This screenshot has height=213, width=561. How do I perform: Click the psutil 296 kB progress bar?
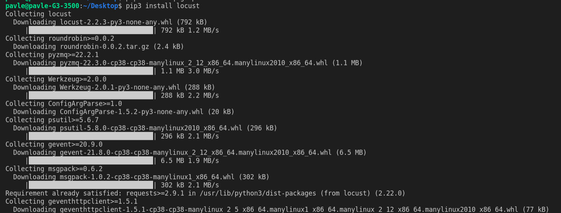(91, 136)
